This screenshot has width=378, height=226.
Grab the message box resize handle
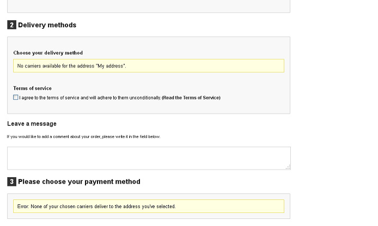[288, 167]
